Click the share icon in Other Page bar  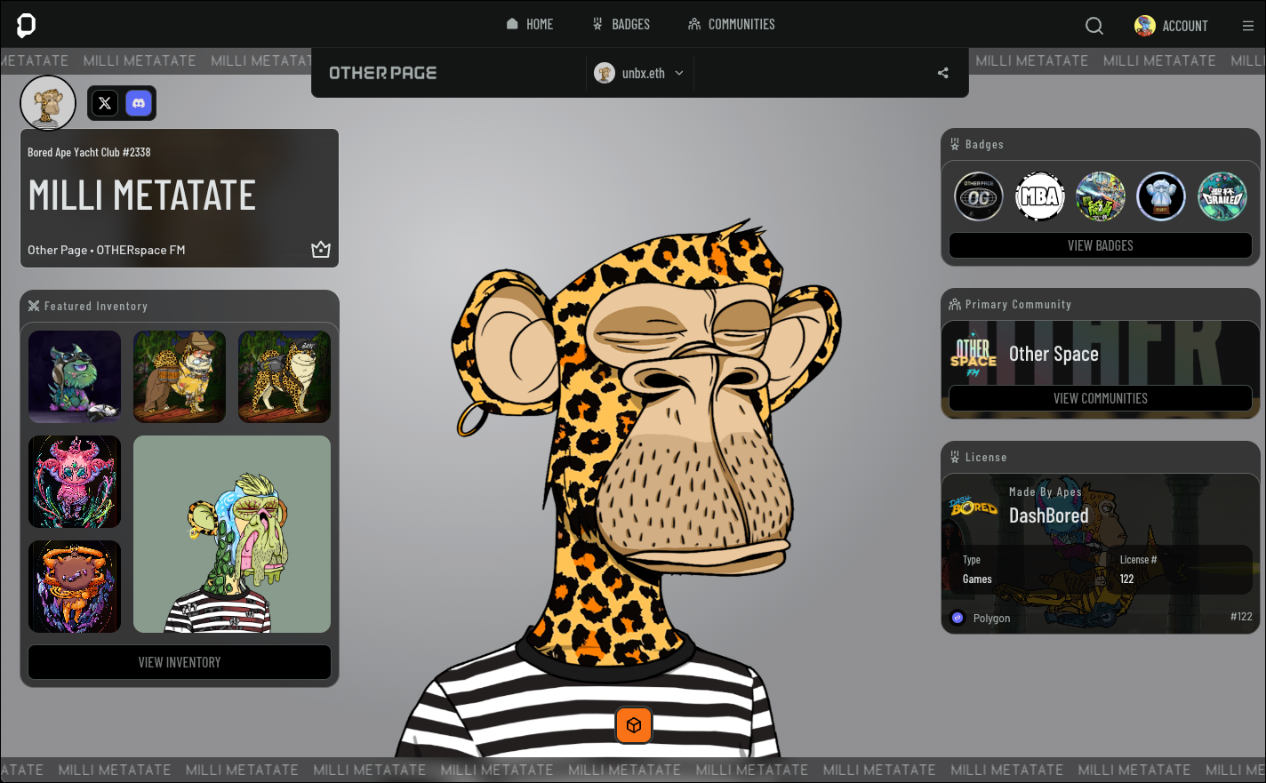943,73
